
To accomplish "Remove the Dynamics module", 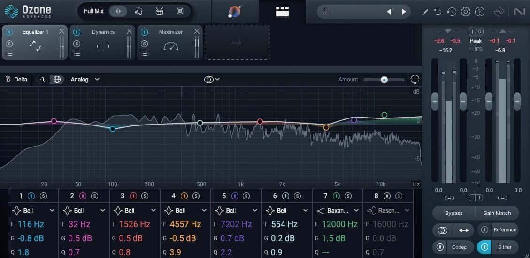I will pyautogui.click(x=129, y=31).
